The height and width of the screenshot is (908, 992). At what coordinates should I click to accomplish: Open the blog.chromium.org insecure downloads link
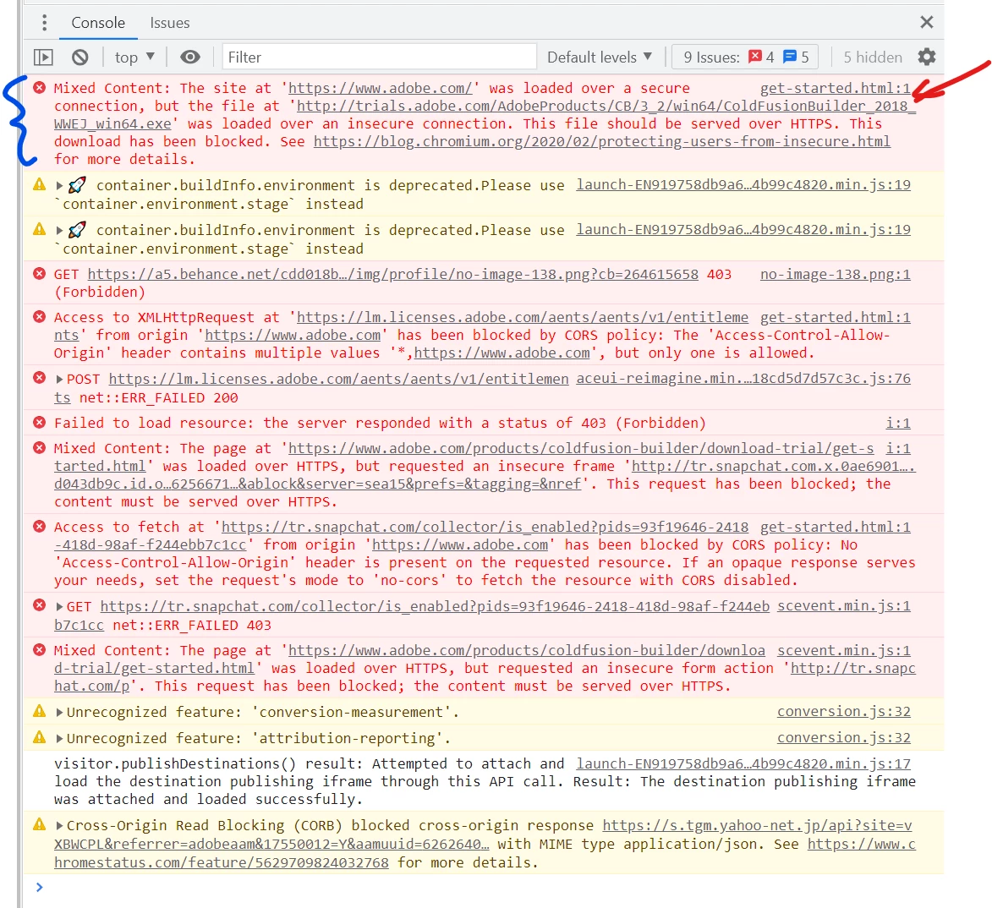pyautogui.click(x=601, y=142)
